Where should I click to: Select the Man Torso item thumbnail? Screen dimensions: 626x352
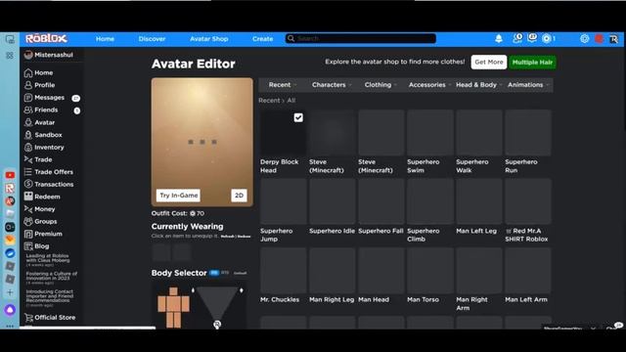pyautogui.click(x=430, y=270)
